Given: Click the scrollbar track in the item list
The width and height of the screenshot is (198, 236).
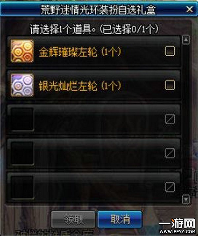Looking at the screenshot, I should coord(186,120).
